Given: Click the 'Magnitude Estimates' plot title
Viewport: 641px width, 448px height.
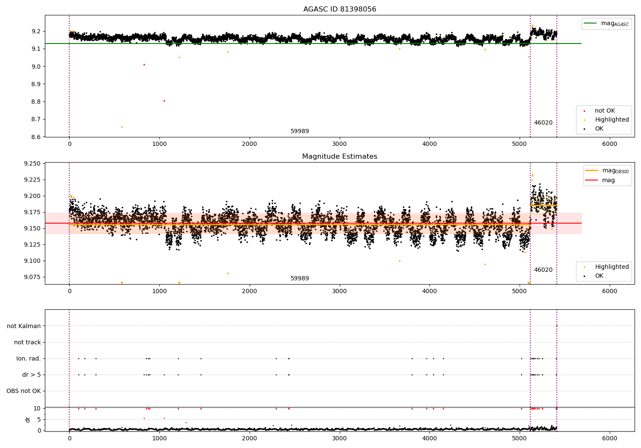Looking at the screenshot, I should point(340,157).
